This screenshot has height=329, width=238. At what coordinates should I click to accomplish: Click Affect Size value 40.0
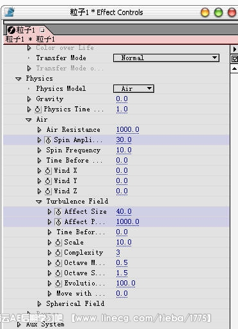(x=123, y=212)
